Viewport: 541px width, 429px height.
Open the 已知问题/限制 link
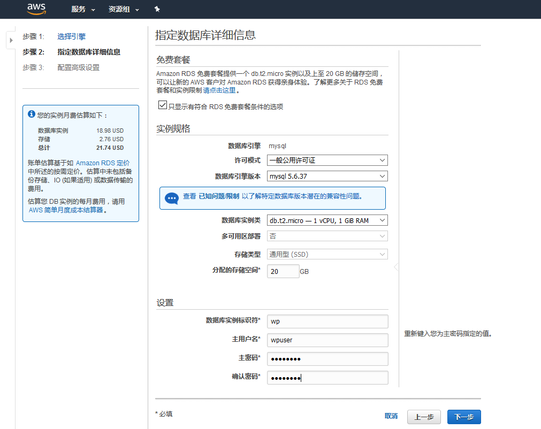click(x=219, y=196)
